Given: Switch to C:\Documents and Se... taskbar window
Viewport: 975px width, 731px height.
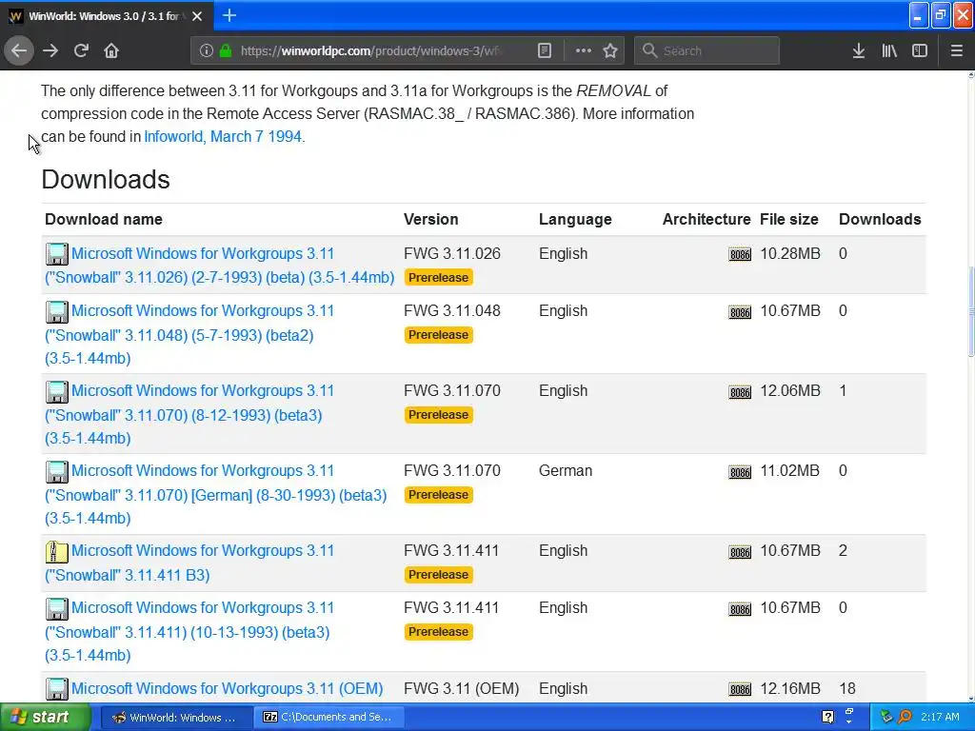Looking at the screenshot, I should 329,717.
